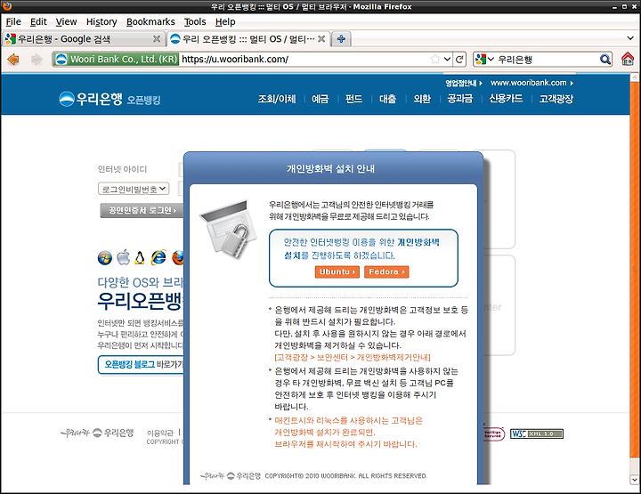Open the Tools menu
The width and height of the screenshot is (641, 494).
click(x=195, y=21)
